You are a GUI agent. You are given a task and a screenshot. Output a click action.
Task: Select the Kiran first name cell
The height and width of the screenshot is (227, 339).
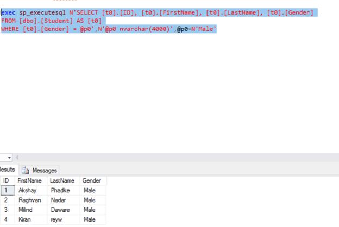[x=31, y=219]
